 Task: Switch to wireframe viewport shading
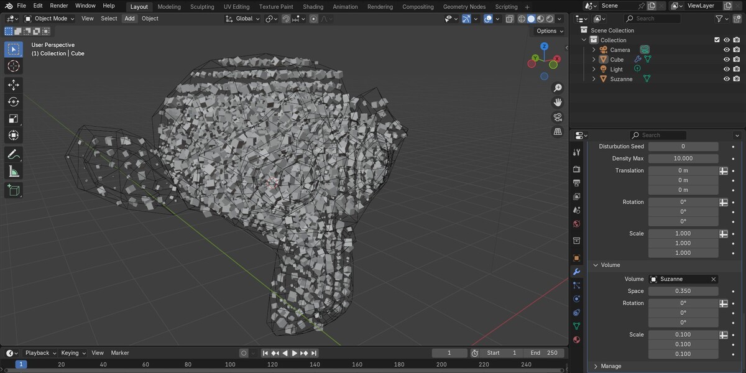(522, 19)
